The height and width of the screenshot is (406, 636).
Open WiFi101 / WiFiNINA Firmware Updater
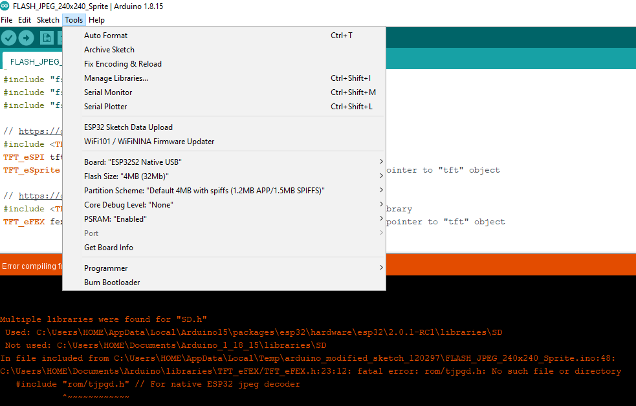click(224, 141)
